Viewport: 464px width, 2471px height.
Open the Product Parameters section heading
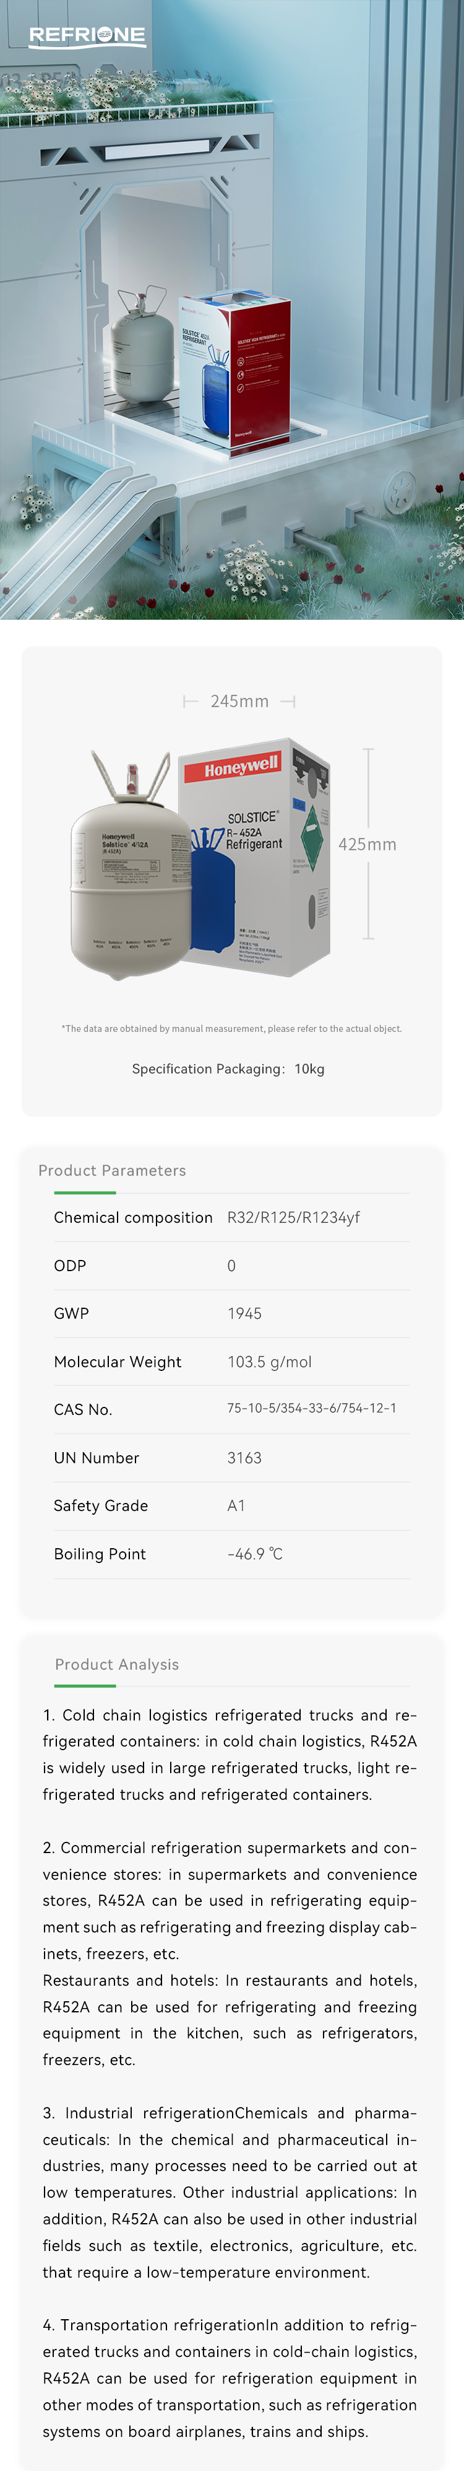pos(112,1170)
